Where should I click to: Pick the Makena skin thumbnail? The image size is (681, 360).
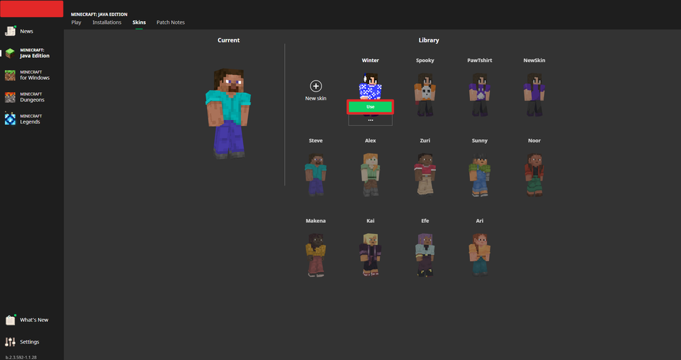(x=315, y=252)
